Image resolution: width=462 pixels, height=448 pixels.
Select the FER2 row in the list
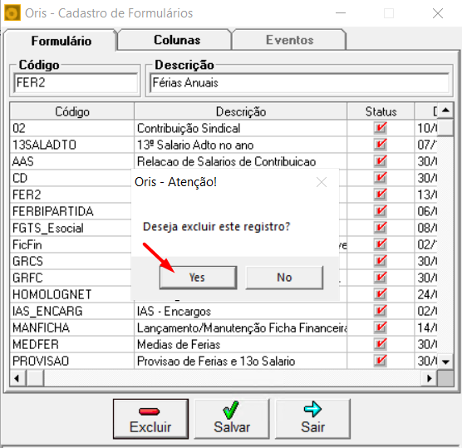pos(71,194)
